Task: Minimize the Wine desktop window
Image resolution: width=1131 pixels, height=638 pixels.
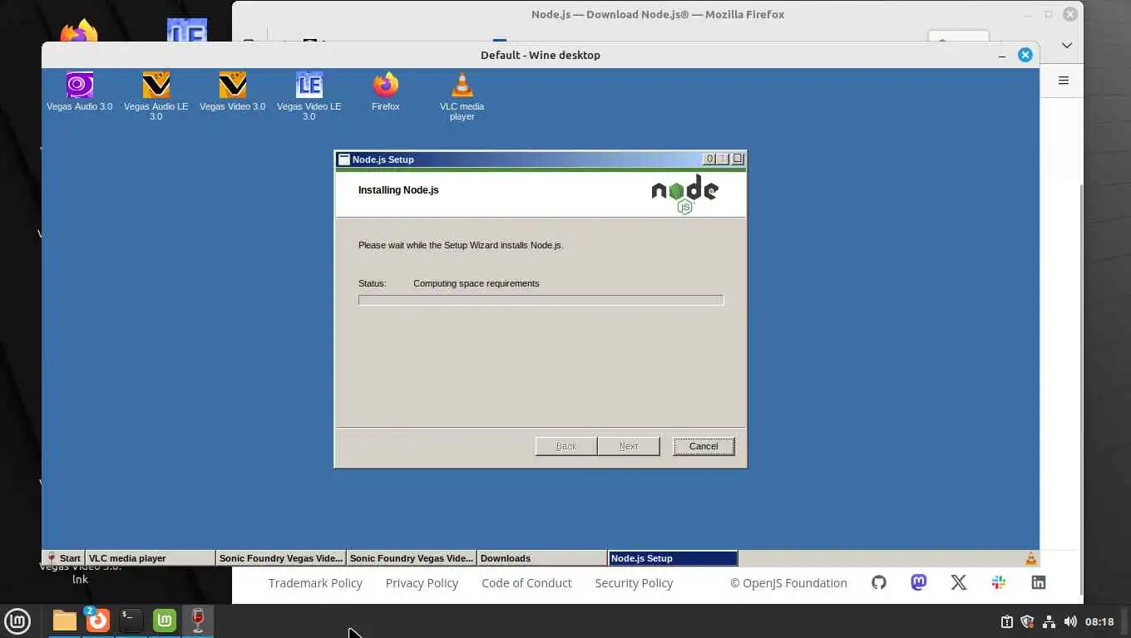Action: coord(1001,55)
